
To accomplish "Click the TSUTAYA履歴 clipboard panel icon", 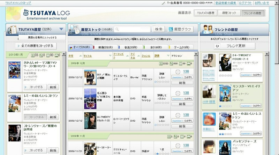I will pyautogui.click(x=13, y=29).
